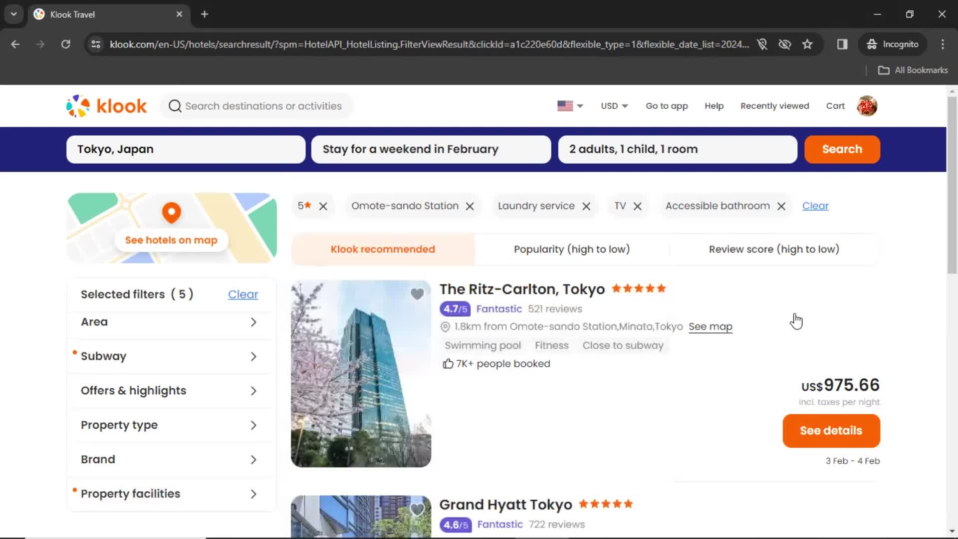958x539 pixels.
Task: Click the Klook logo
Action: 106,106
